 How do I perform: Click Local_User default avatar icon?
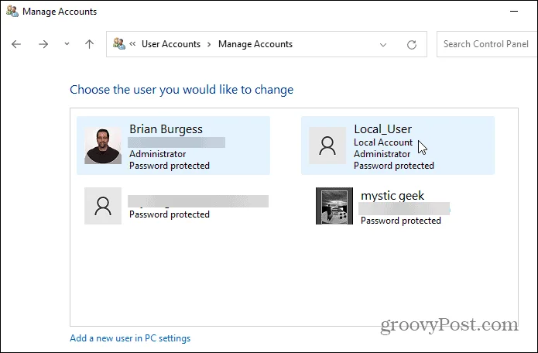pyautogui.click(x=327, y=146)
